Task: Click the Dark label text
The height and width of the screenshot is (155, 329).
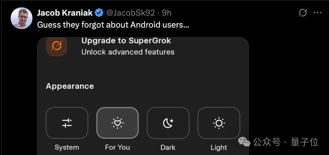Action: point(168,148)
